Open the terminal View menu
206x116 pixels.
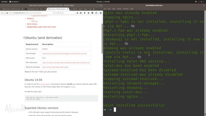point(114,9)
